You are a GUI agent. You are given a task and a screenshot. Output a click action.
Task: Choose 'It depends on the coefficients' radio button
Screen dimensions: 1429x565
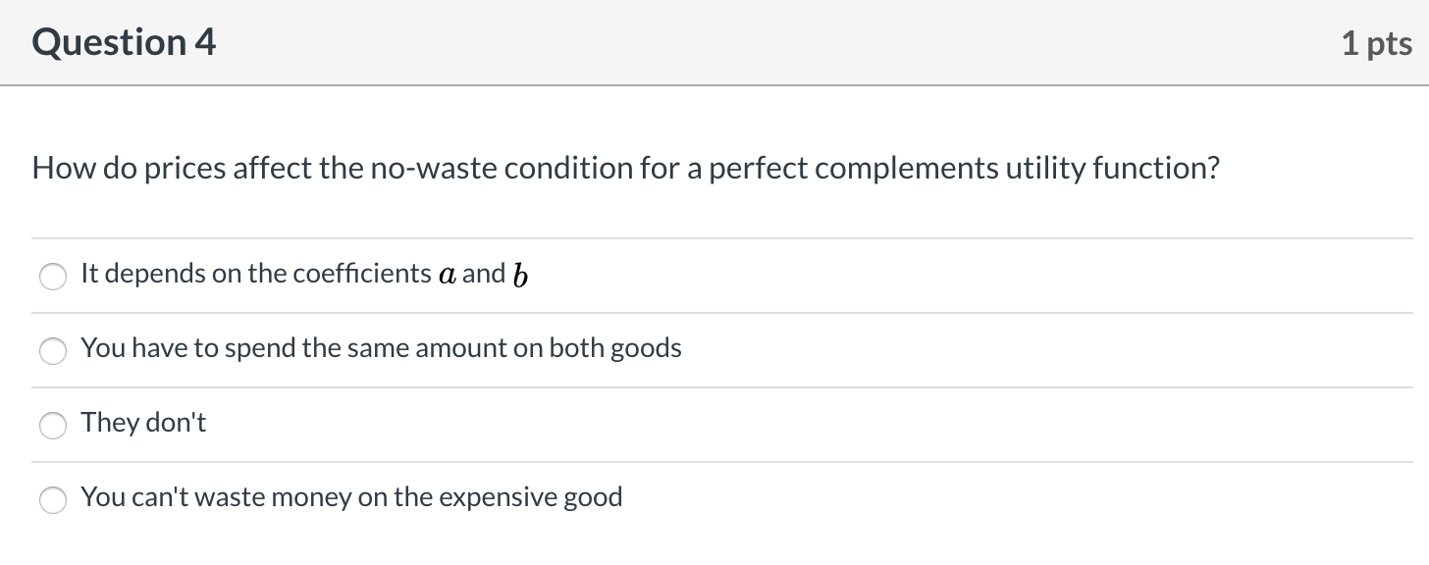click(52, 277)
